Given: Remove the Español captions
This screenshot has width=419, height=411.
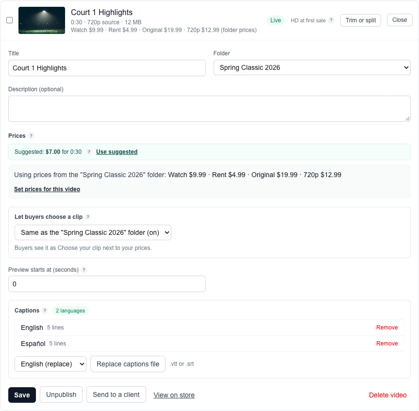Looking at the screenshot, I should (387, 344).
